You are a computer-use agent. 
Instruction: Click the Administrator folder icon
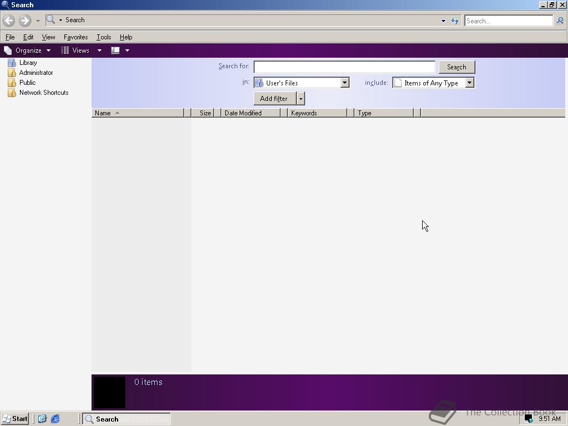click(x=12, y=73)
